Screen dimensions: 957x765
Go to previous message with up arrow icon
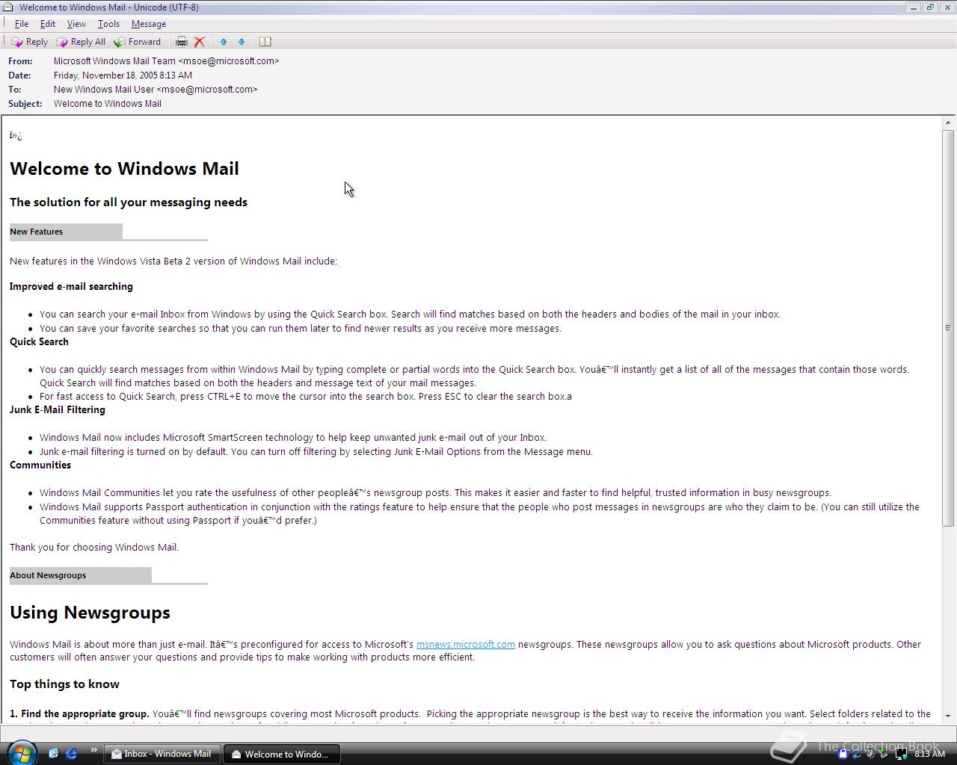(223, 42)
